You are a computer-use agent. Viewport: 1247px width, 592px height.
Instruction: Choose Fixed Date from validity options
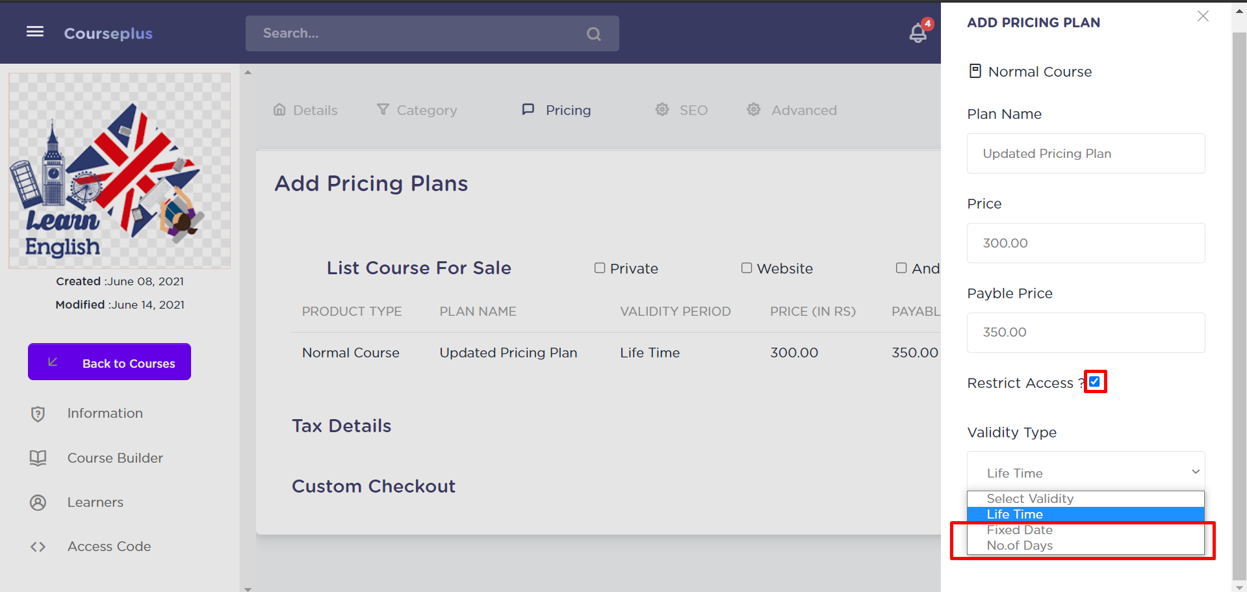[1020, 530]
